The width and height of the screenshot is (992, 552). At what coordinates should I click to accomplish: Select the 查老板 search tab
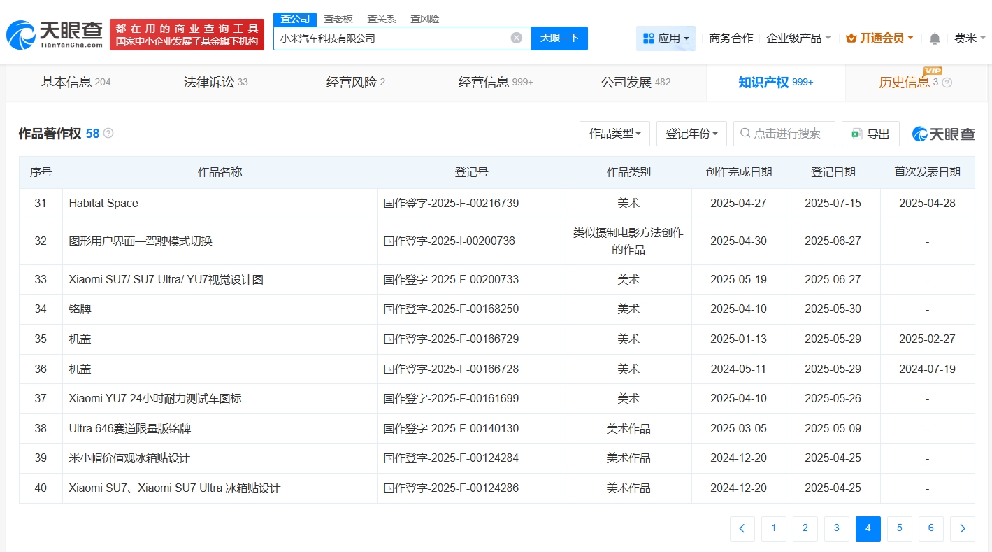pyautogui.click(x=338, y=19)
